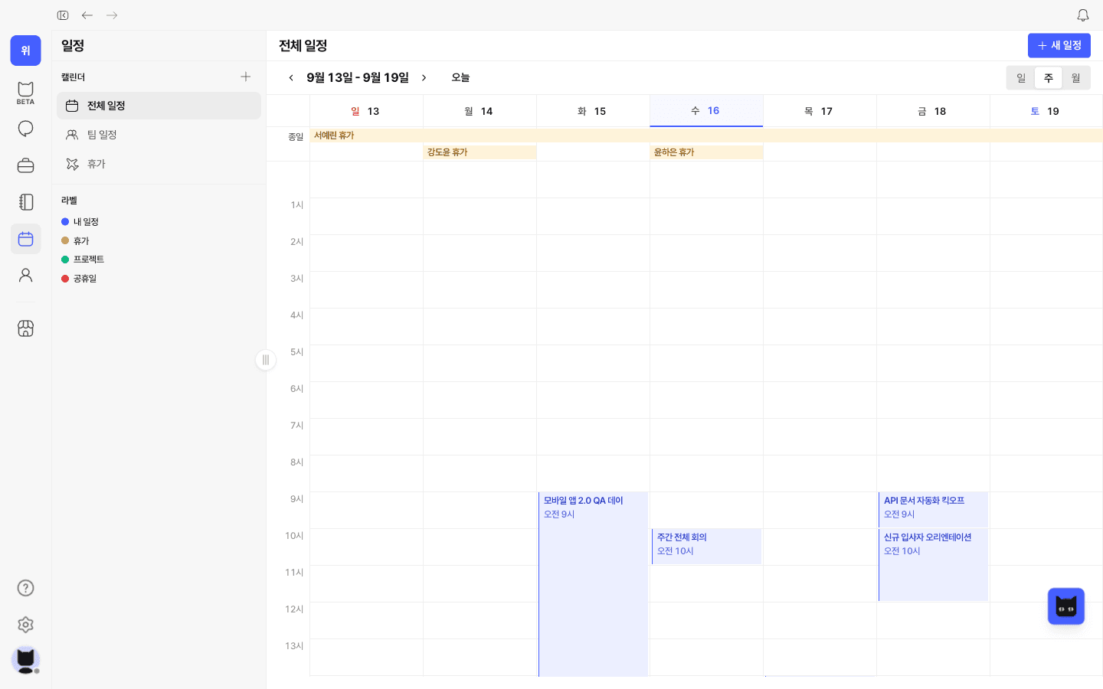Image resolution: width=1103 pixels, height=689 pixels.
Task: Open 윤하은 휴가 all-day event
Action: click(x=706, y=152)
